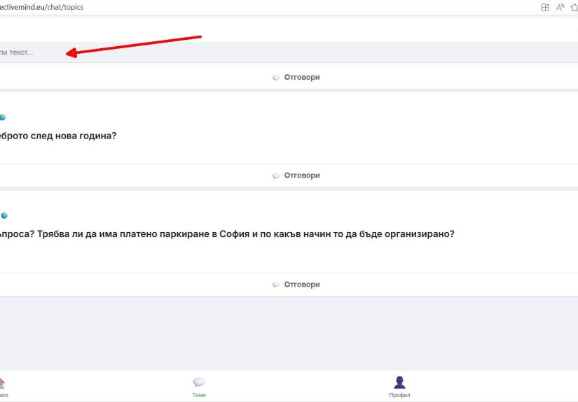Switch to the Теми tab label
Image resolution: width=578 pixels, height=402 pixels.
[x=199, y=395]
